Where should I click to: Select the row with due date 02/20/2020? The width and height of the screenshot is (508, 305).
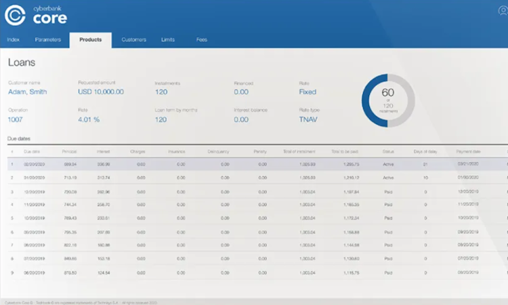coord(257,164)
